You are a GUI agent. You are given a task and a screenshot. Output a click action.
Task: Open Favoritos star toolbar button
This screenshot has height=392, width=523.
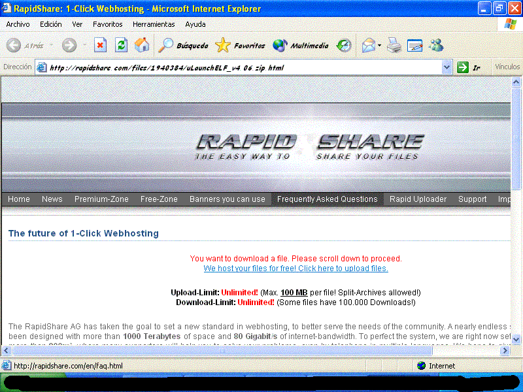(240, 45)
